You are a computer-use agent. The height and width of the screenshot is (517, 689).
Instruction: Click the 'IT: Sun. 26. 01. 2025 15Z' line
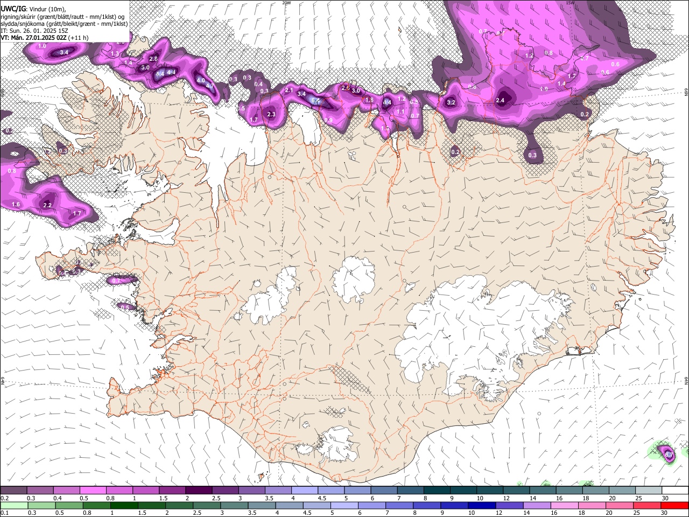click(34, 31)
